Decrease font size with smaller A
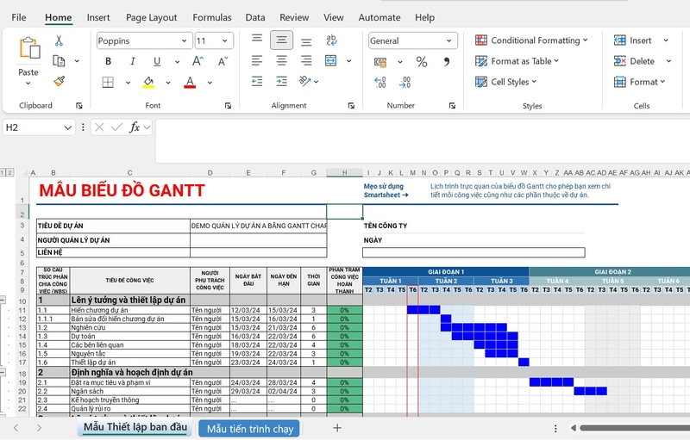This screenshot has width=690, height=440. pyautogui.click(x=223, y=61)
